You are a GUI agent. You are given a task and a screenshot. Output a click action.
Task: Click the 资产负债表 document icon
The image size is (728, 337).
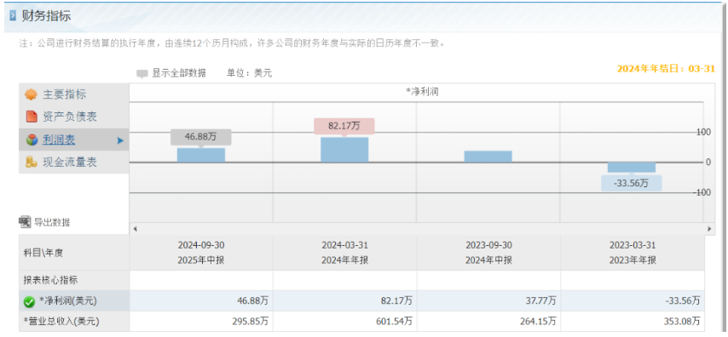(x=31, y=117)
